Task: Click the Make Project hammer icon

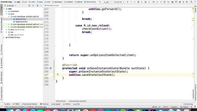Action: [100, 2]
